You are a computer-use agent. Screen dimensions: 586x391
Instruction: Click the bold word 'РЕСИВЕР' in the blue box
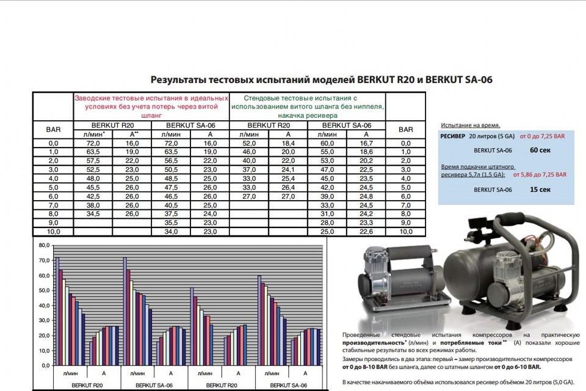click(453, 136)
